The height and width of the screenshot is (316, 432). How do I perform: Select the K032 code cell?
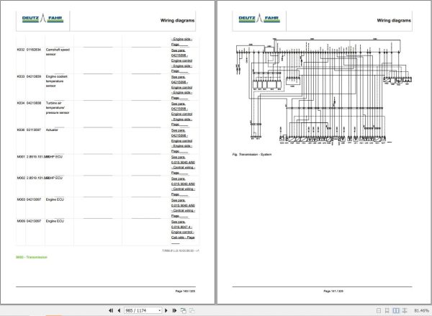(21, 50)
